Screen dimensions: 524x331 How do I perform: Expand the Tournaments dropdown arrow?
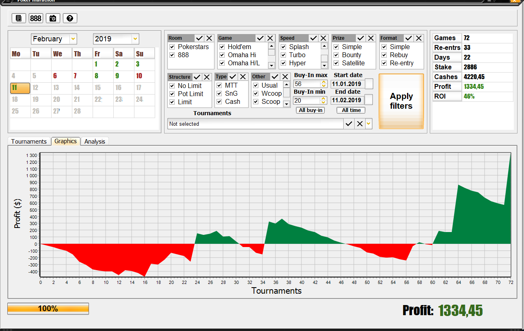[368, 124]
